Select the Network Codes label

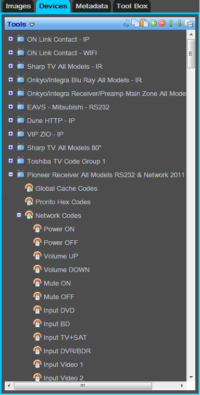point(58,216)
